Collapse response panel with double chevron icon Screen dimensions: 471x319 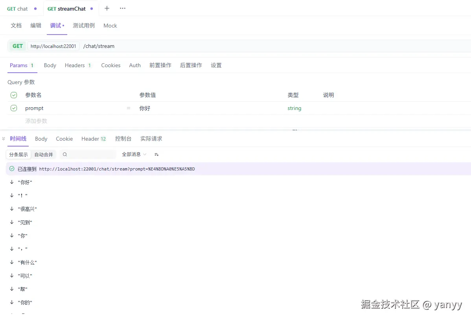click(4, 139)
